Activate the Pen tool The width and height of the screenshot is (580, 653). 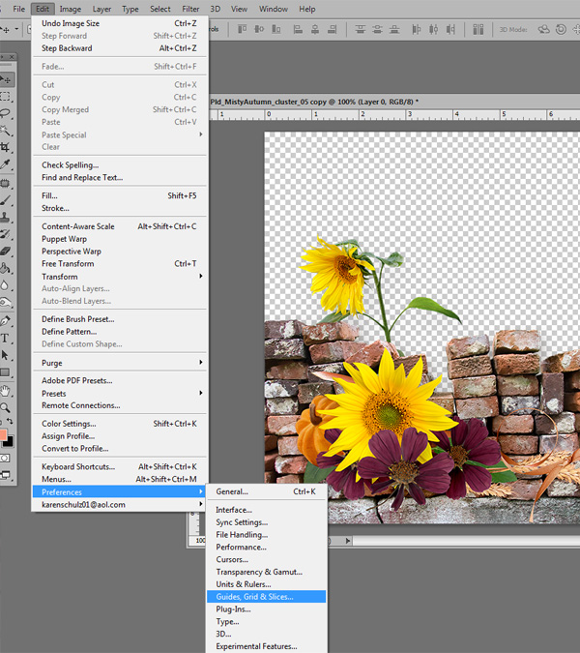pos(7,321)
